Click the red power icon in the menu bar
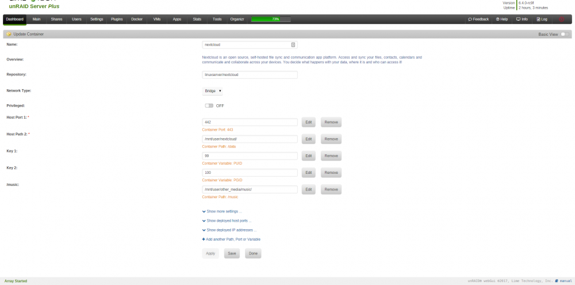Viewport: 575px width, 285px height. point(561,20)
